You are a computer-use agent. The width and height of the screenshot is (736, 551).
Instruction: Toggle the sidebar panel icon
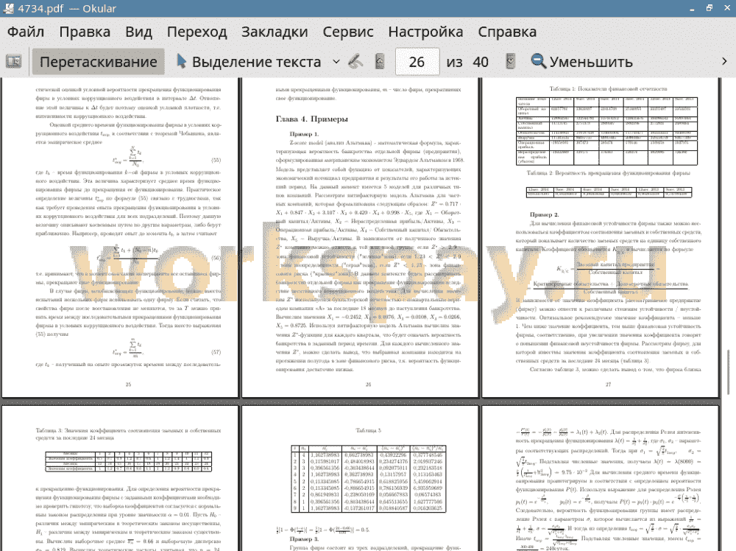13,62
